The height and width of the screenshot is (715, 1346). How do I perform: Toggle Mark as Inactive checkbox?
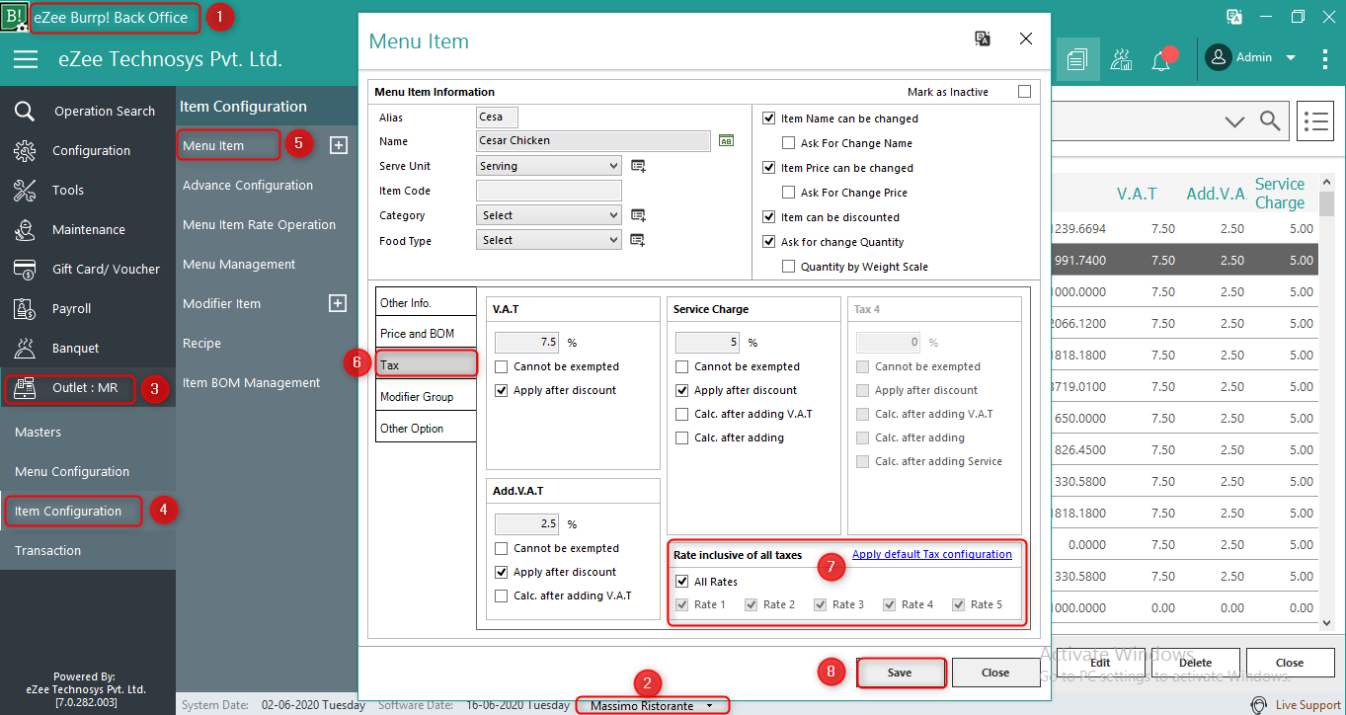[1024, 92]
